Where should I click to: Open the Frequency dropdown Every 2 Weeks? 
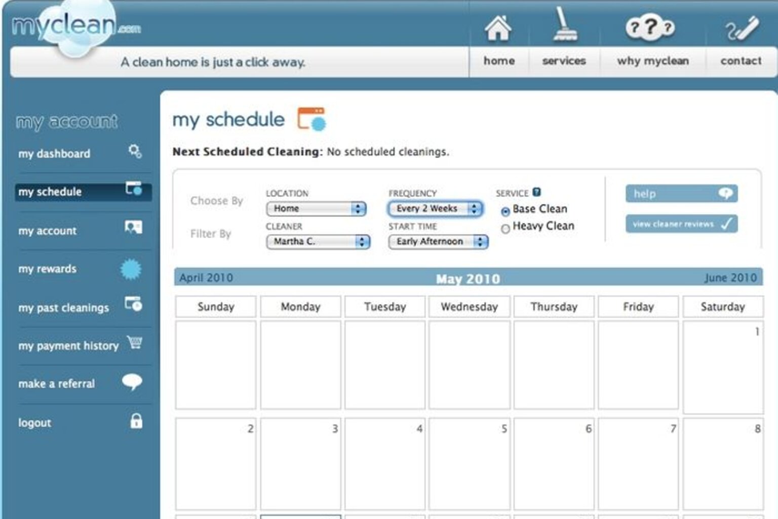pos(436,208)
